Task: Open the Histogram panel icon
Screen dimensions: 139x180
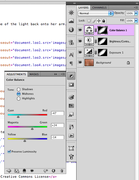Action: pyautogui.click(x=71, y=21)
